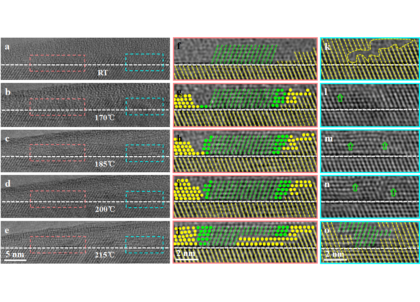Toggle the pink dashed box in panel e
This screenshot has height=302, width=420.
(57, 245)
